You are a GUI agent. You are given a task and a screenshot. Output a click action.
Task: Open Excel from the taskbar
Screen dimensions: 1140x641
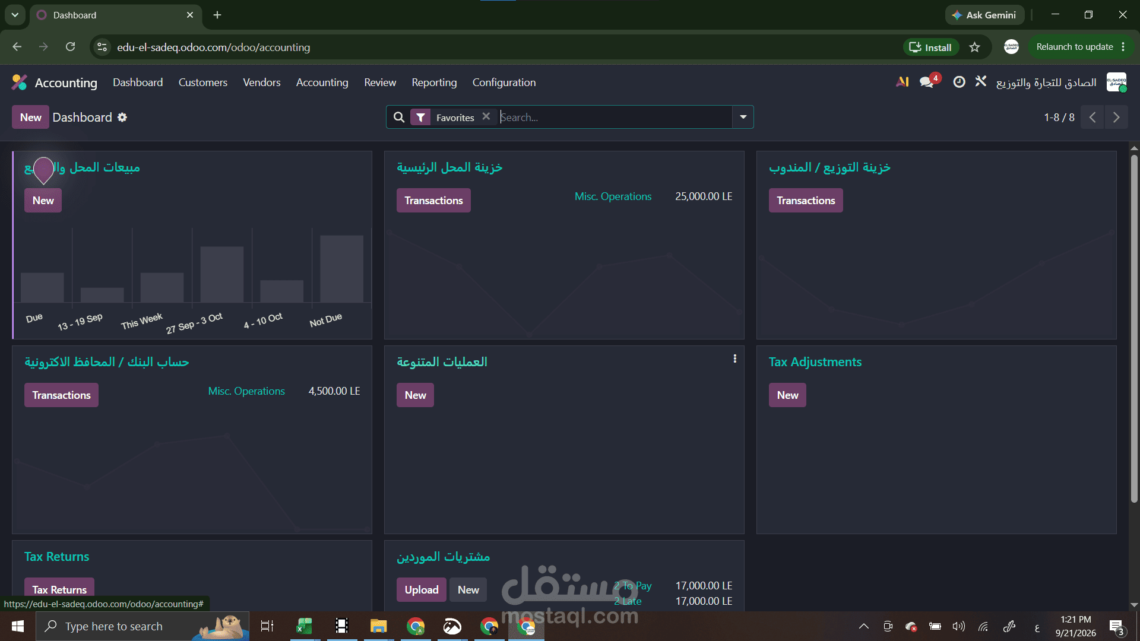click(x=304, y=626)
